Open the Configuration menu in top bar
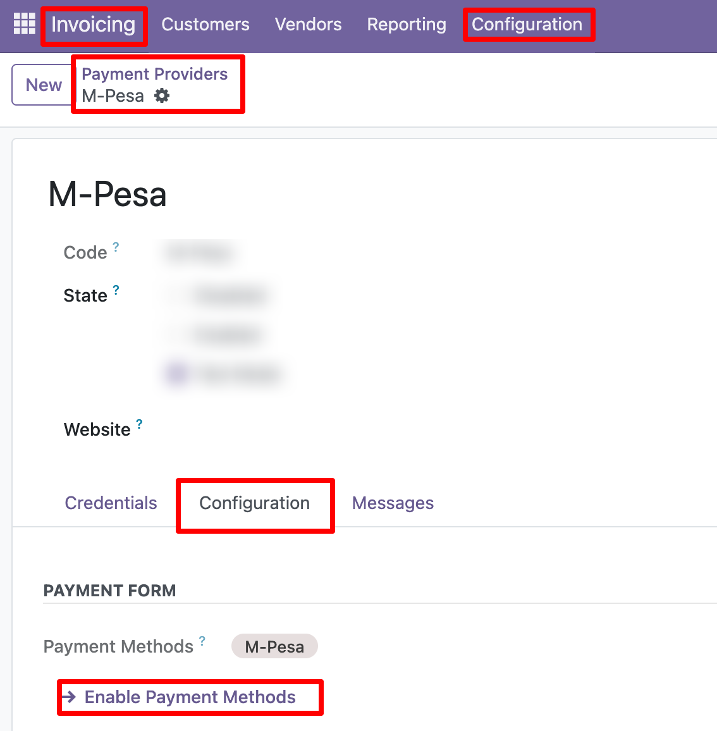This screenshot has height=731, width=717. [527, 25]
